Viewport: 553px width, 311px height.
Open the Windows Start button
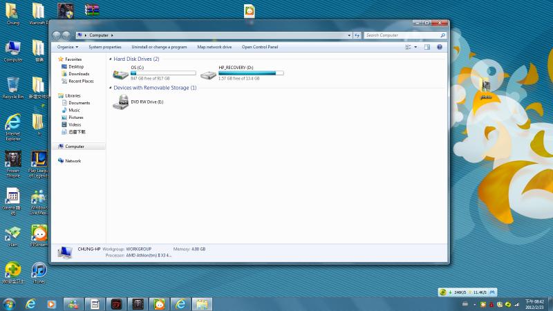tap(9, 304)
